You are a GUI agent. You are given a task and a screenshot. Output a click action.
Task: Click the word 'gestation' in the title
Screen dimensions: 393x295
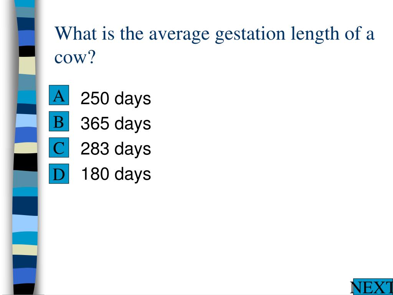coord(250,35)
